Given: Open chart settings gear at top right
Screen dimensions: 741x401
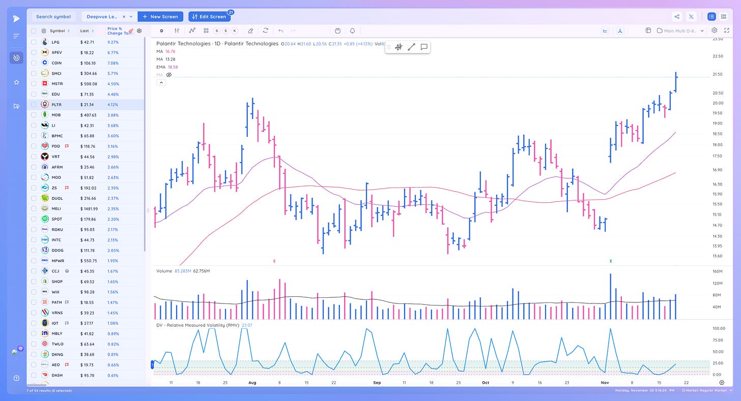Looking at the screenshot, I should coord(715,30).
